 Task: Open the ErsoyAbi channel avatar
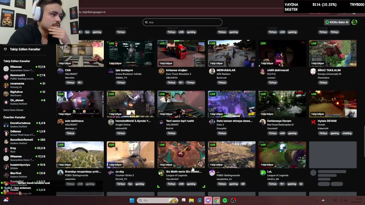click(x=212, y=122)
